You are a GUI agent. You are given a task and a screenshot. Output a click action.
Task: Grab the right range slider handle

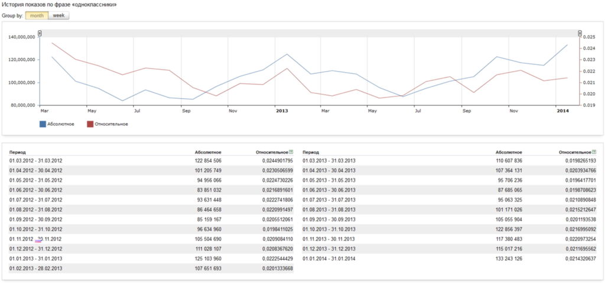pyautogui.click(x=580, y=34)
